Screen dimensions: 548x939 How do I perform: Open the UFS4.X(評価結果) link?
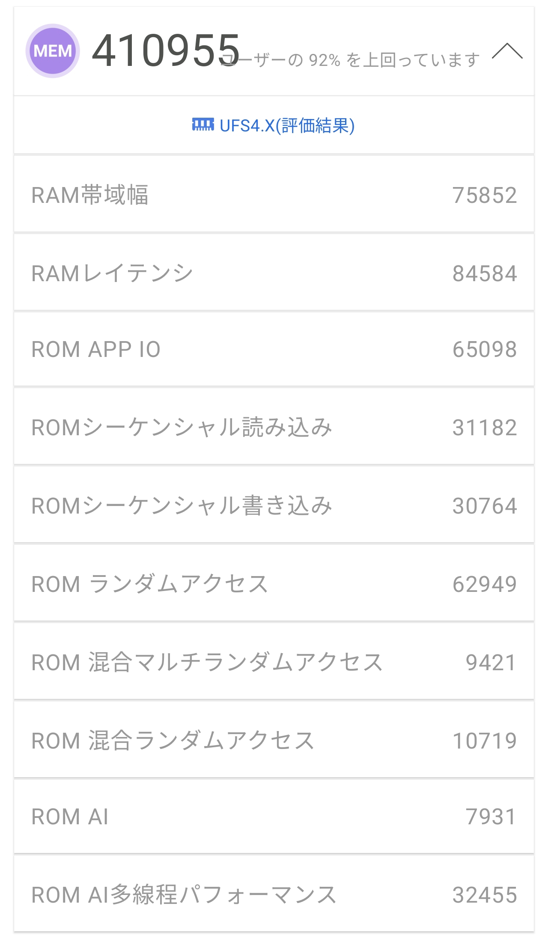287,126
